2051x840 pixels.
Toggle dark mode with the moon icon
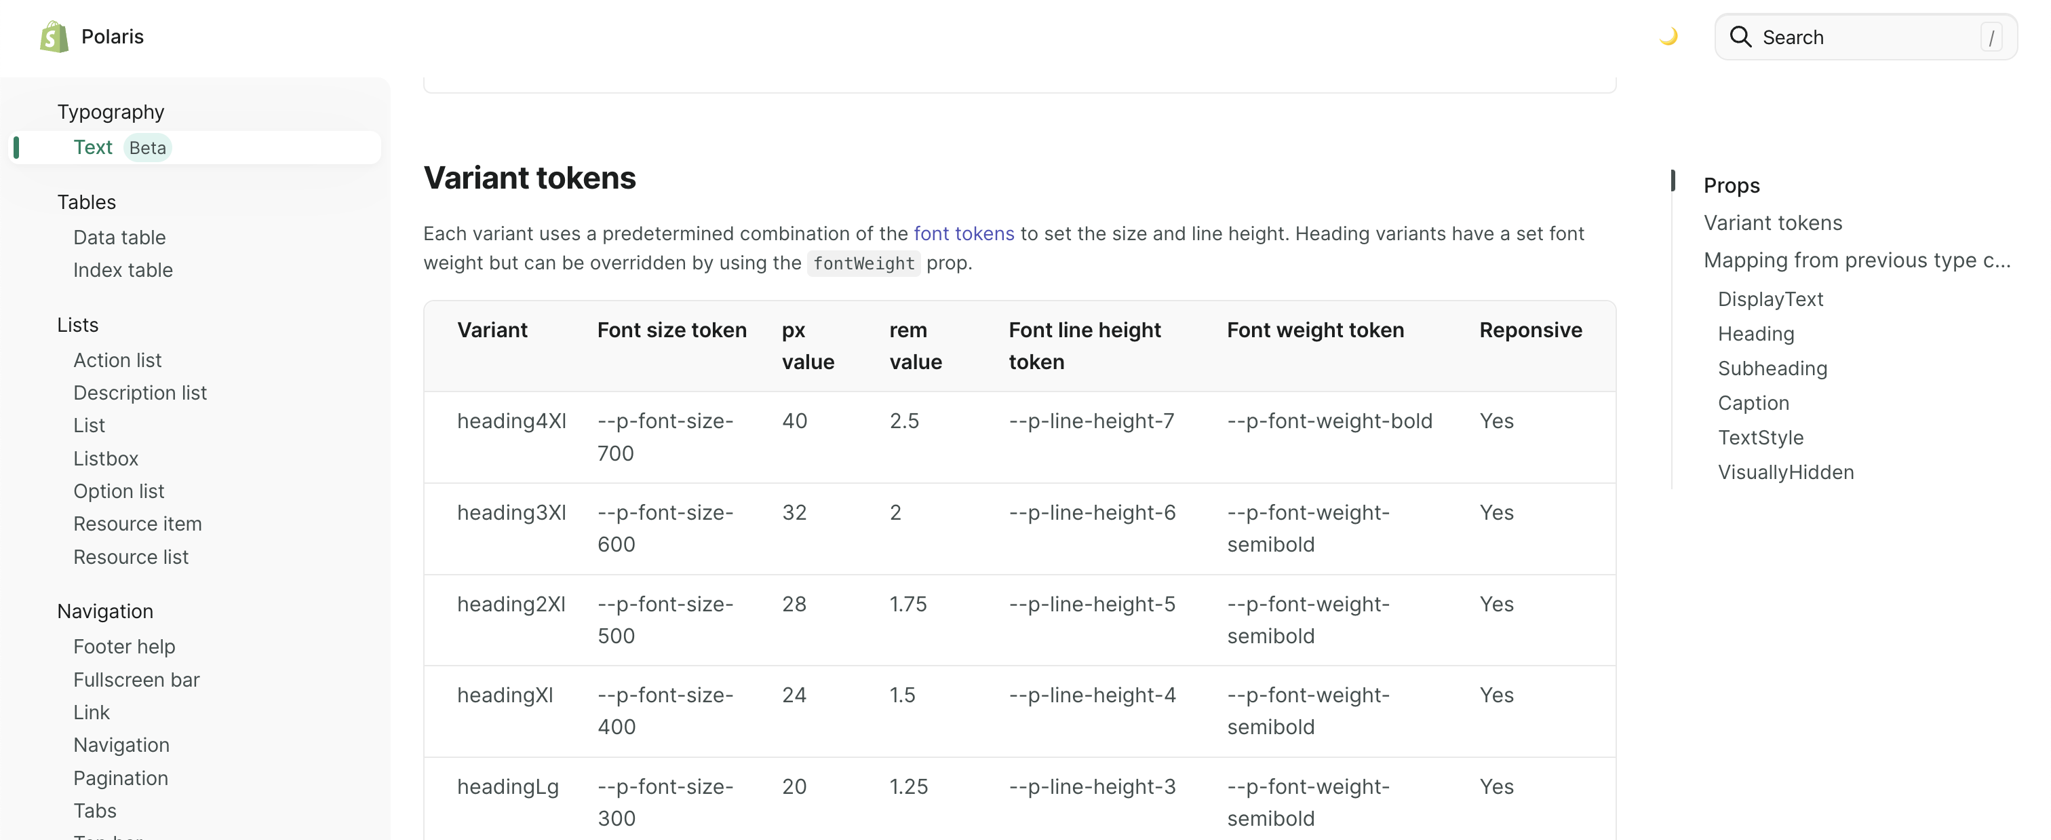[1668, 37]
